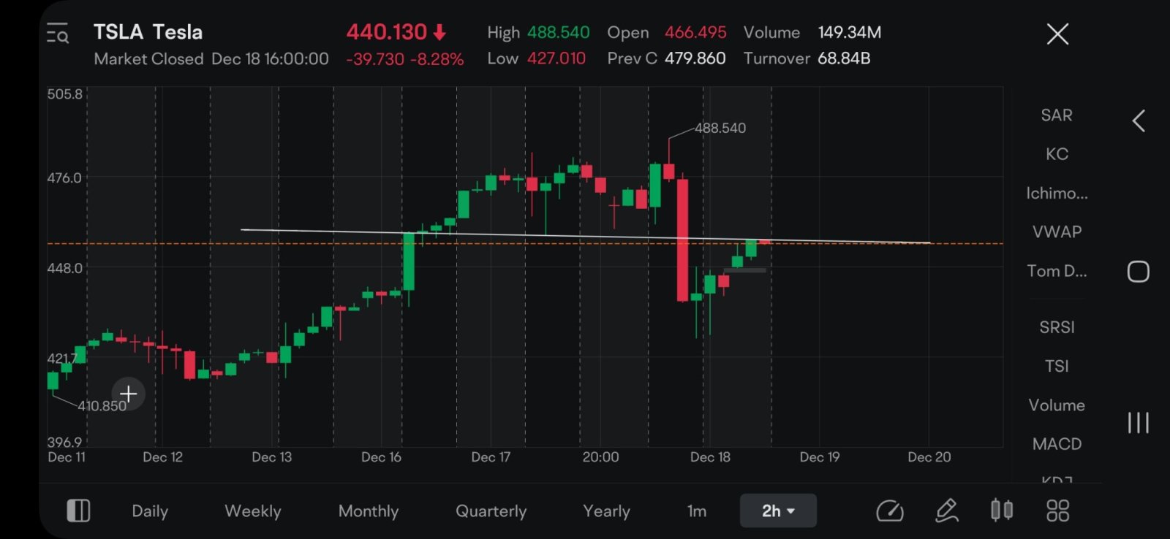The height and width of the screenshot is (539, 1170).
Task: Tap the Android home square button
Action: [1138, 272]
